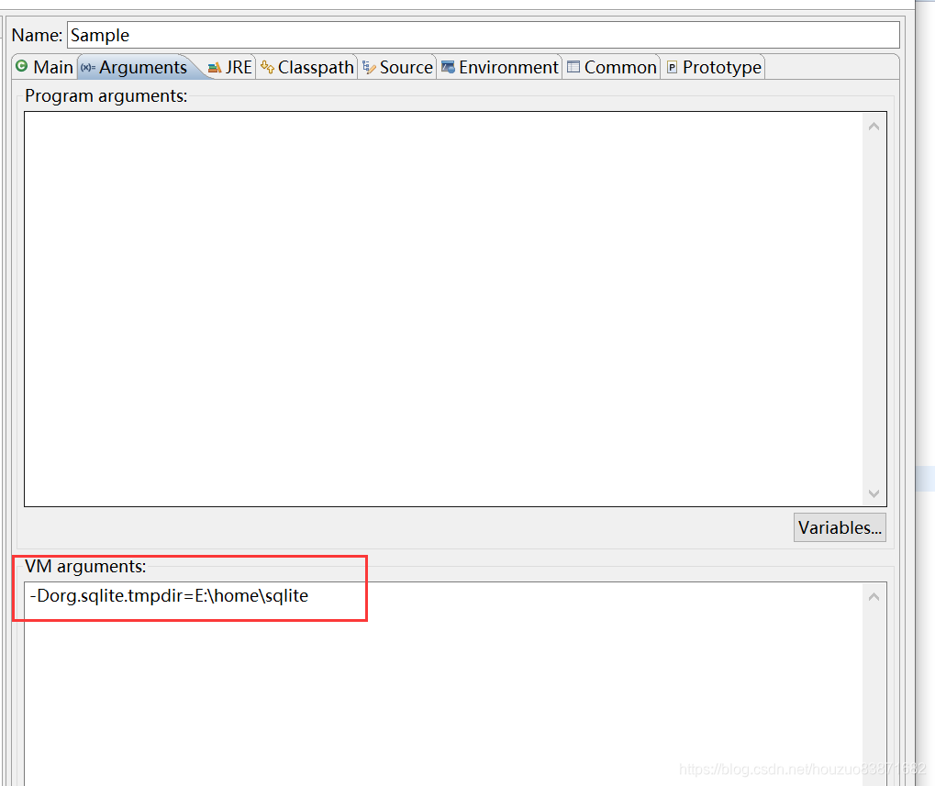Click the Variables... button under Program arguments
This screenshot has width=935, height=786.
[840, 527]
